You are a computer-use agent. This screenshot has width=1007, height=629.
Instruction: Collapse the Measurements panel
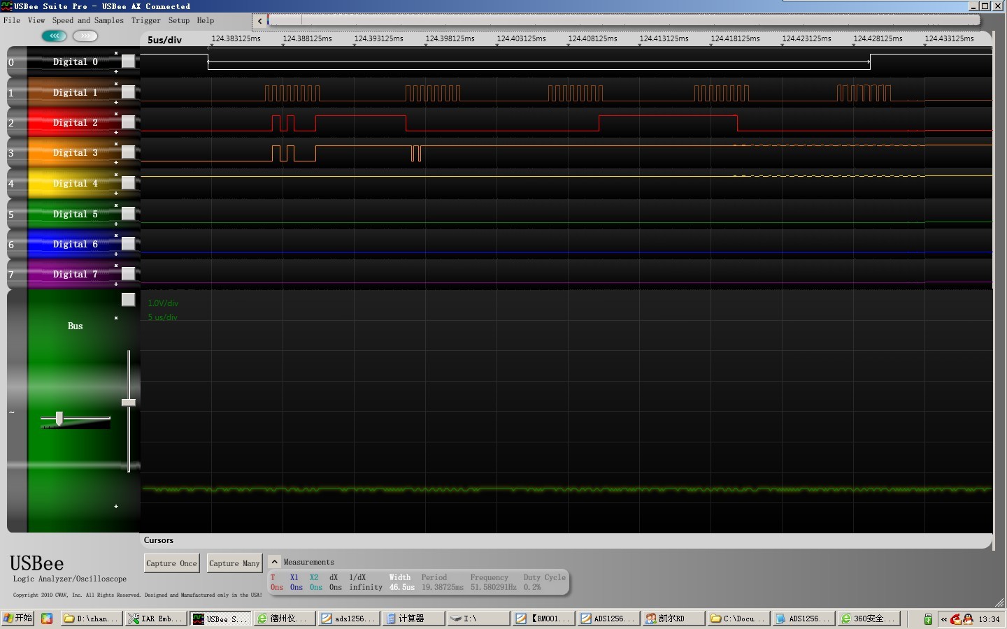(x=275, y=562)
